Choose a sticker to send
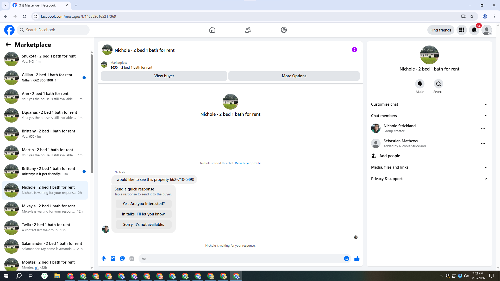The height and width of the screenshot is (281, 500). click(x=122, y=259)
